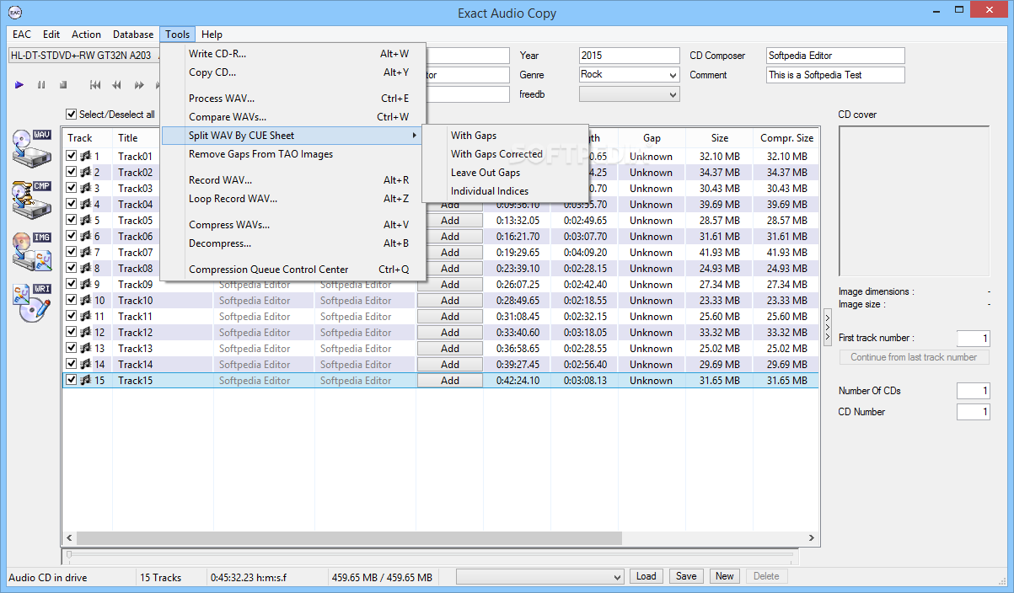This screenshot has height=593, width=1014.
Task: Choose Individual Indices from the submenu
Action: (504, 191)
